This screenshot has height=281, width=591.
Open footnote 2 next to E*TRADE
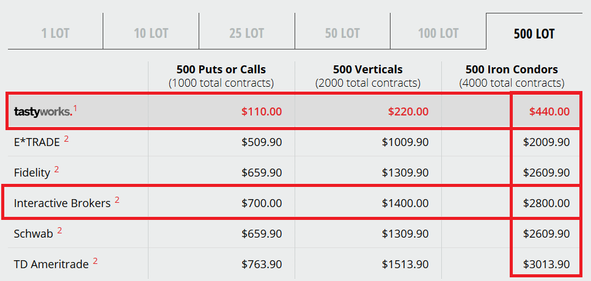click(67, 139)
